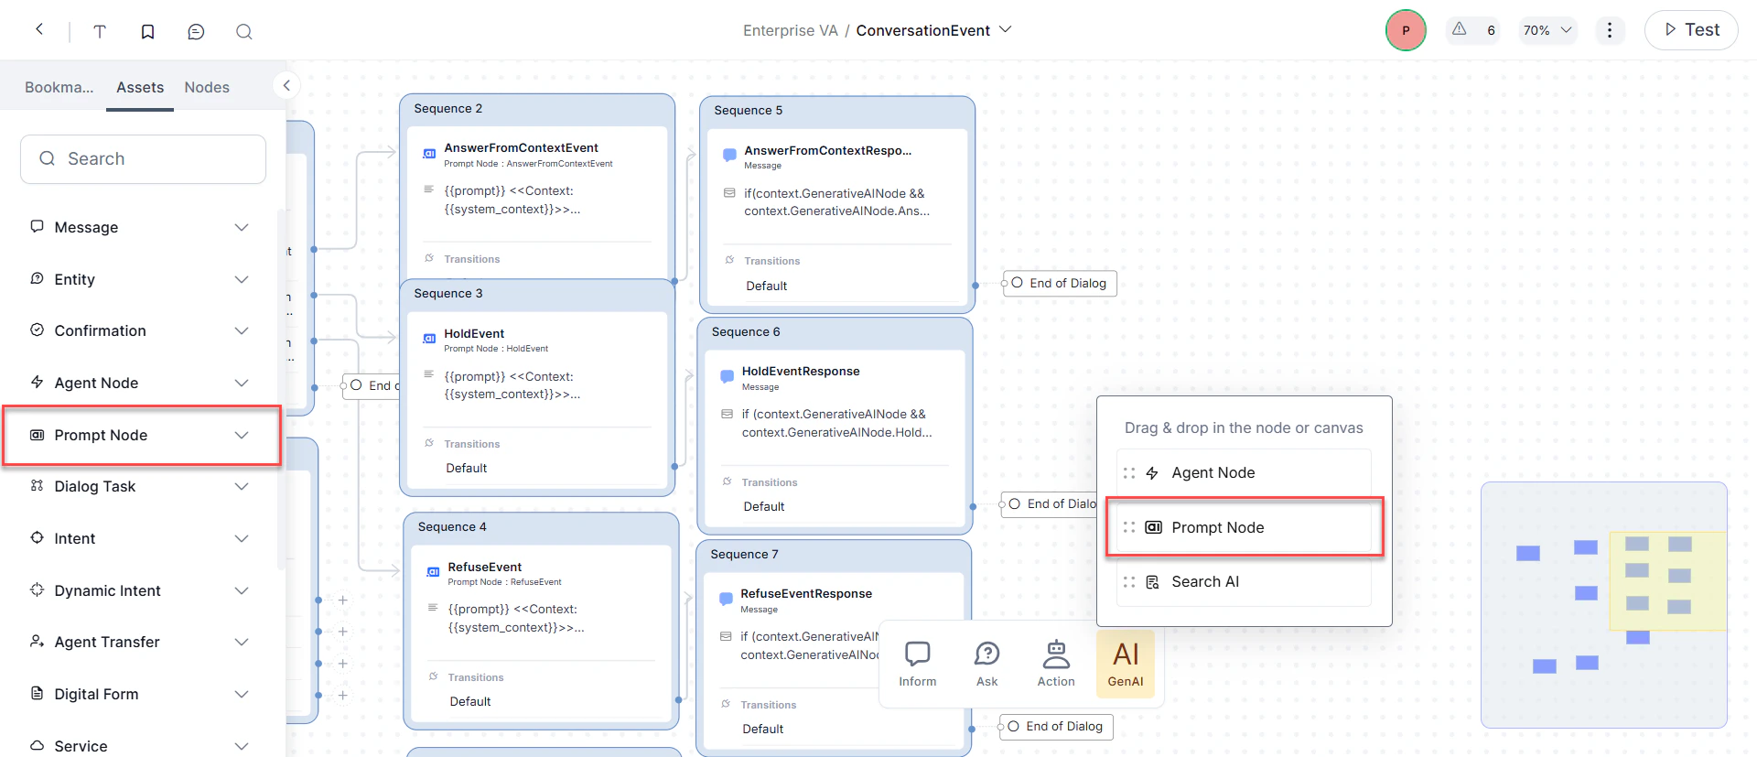Click the HoldEventResponse message icon
The height and width of the screenshot is (757, 1757).
click(728, 376)
